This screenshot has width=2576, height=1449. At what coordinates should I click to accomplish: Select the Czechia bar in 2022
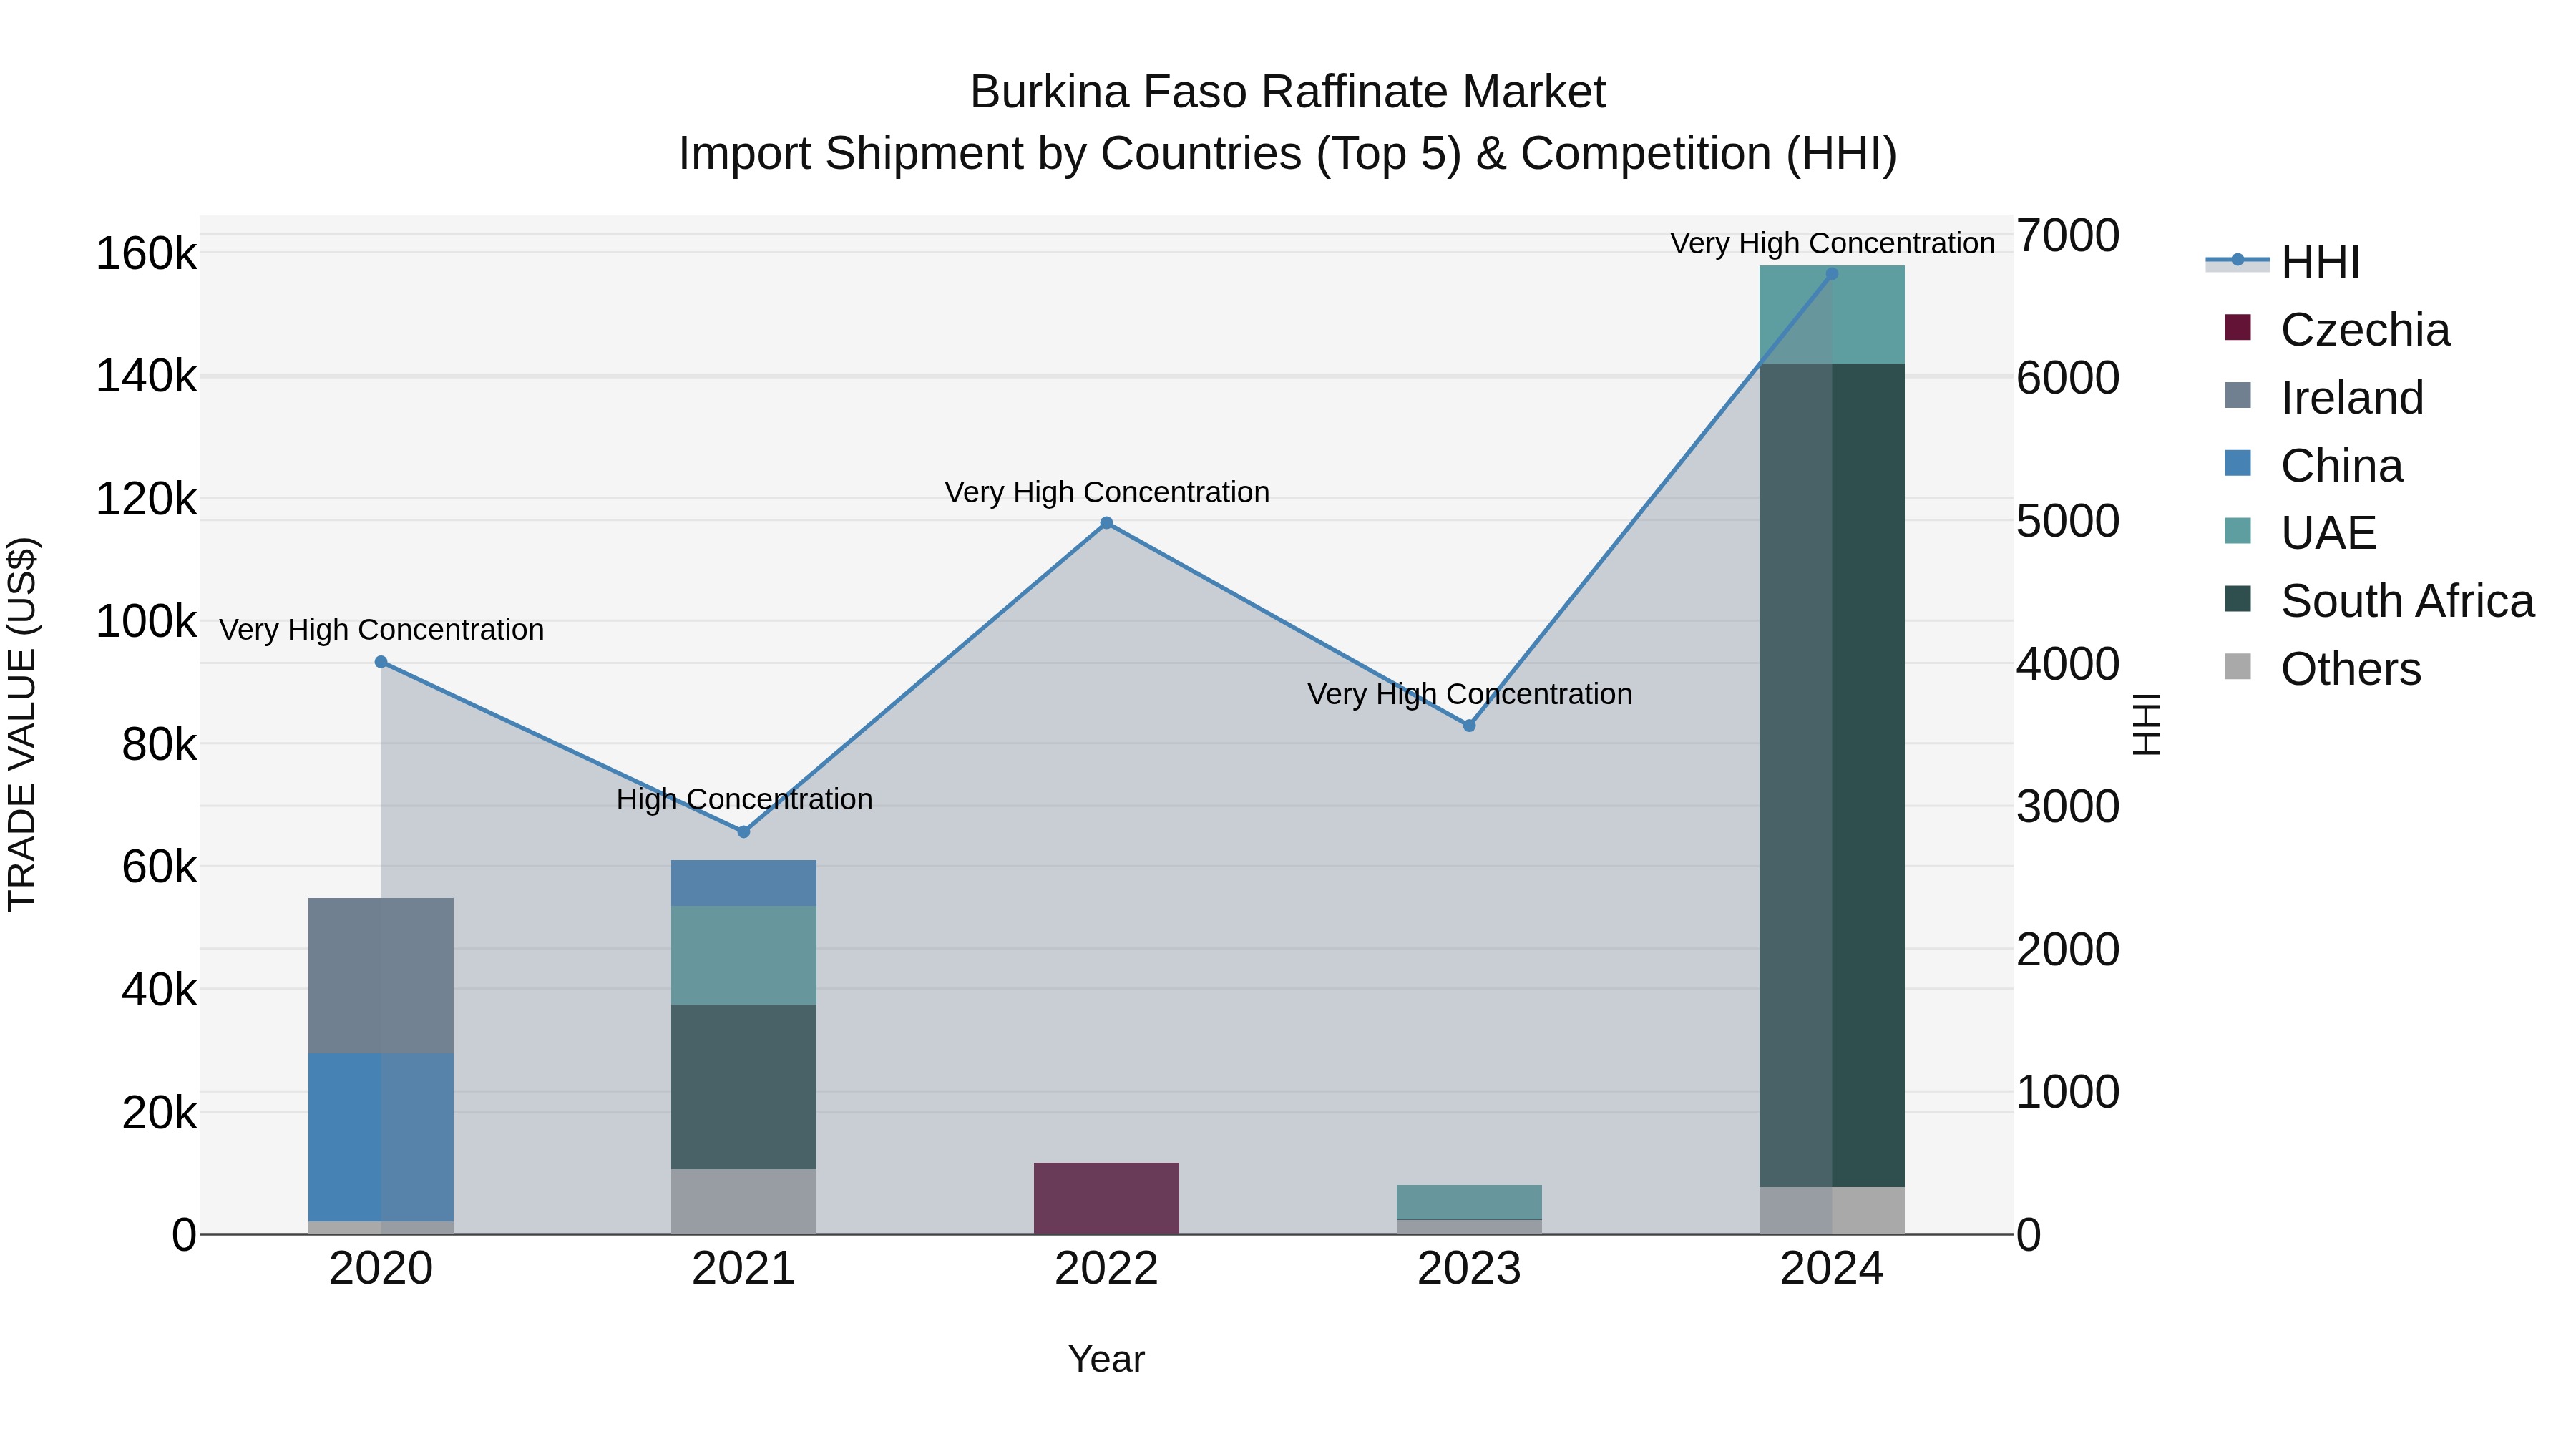click(x=1106, y=1198)
